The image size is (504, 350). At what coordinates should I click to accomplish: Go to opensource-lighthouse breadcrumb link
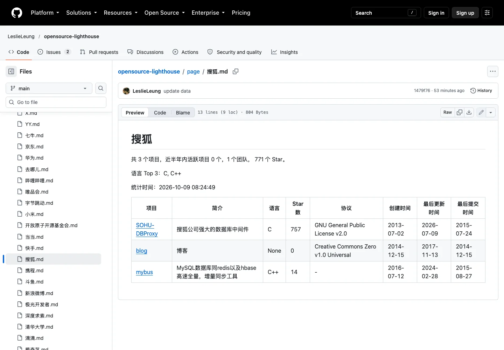149,71
